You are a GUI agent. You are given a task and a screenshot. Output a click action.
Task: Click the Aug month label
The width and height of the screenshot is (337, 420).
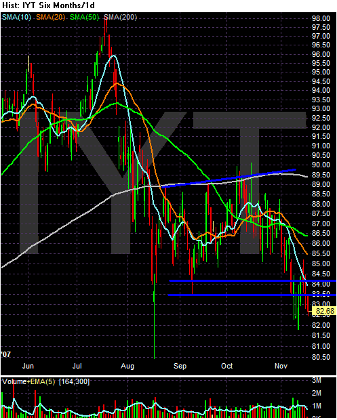(x=127, y=366)
